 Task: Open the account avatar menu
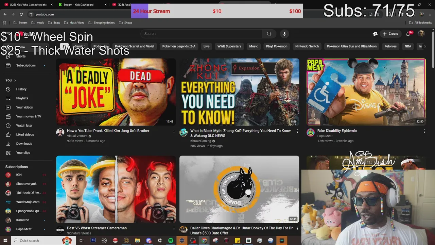421,34
